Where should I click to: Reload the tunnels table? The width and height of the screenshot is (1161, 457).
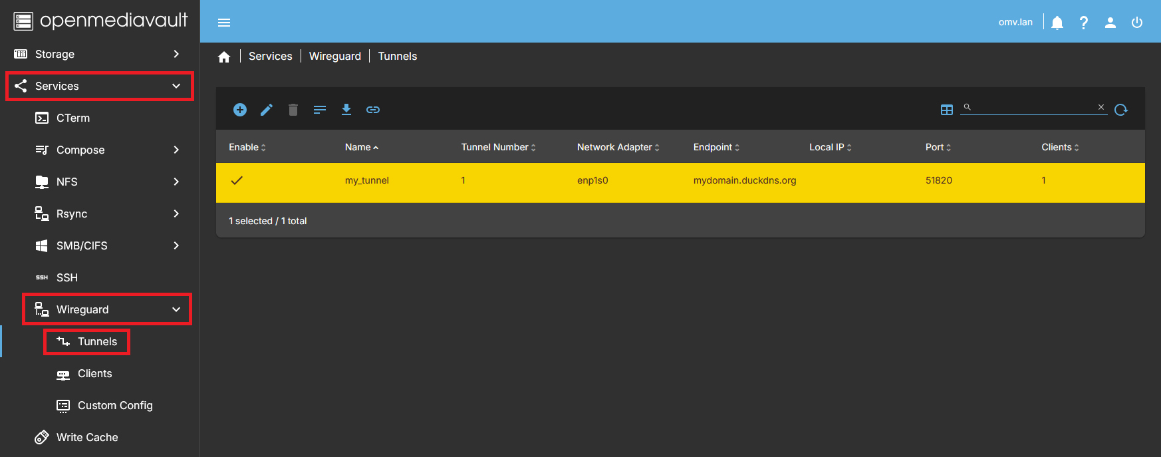click(x=1121, y=110)
